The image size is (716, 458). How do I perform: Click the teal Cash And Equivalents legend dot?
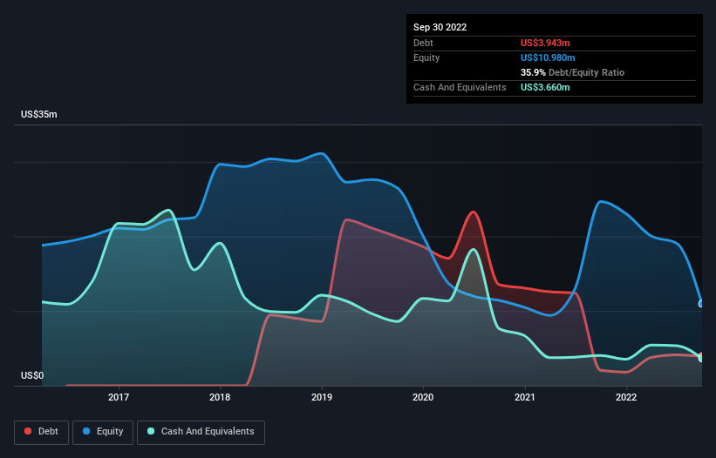tap(151, 431)
